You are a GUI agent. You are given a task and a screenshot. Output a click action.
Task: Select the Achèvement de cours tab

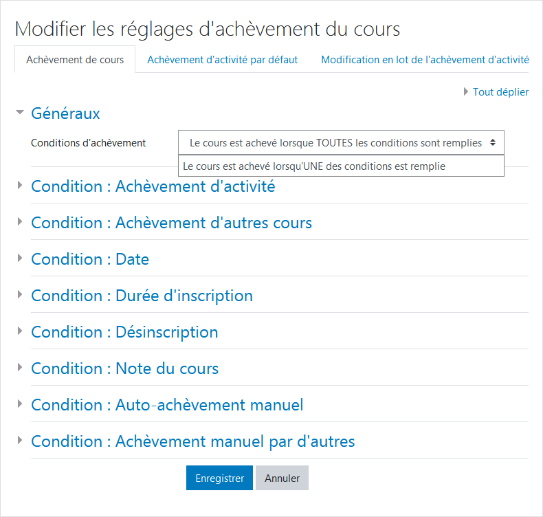75,60
